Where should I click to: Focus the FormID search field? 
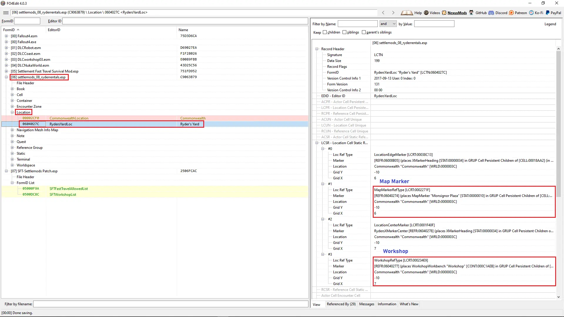pyautogui.click(x=27, y=21)
